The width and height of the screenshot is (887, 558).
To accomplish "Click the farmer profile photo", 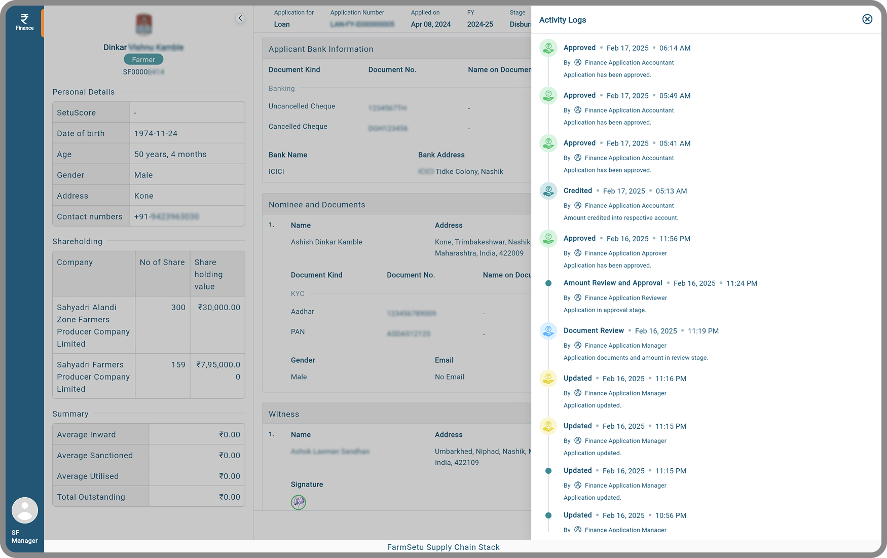I will [x=144, y=24].
